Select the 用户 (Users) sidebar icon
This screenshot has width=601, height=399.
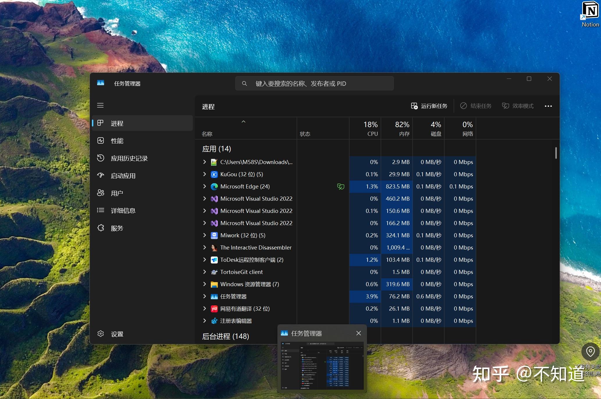click(101, 193)
